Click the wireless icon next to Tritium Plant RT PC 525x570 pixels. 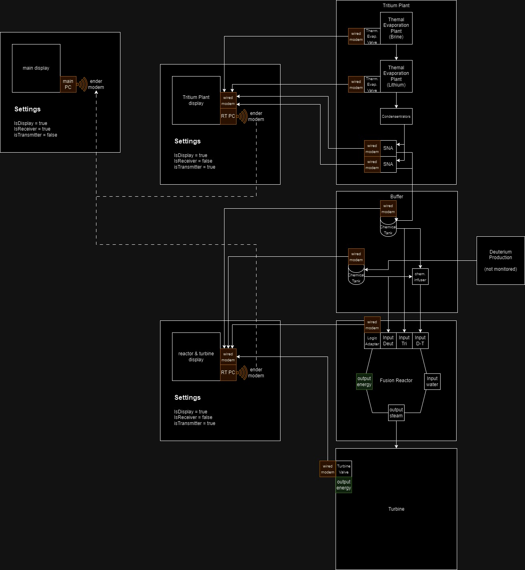(x=242, y=116)
